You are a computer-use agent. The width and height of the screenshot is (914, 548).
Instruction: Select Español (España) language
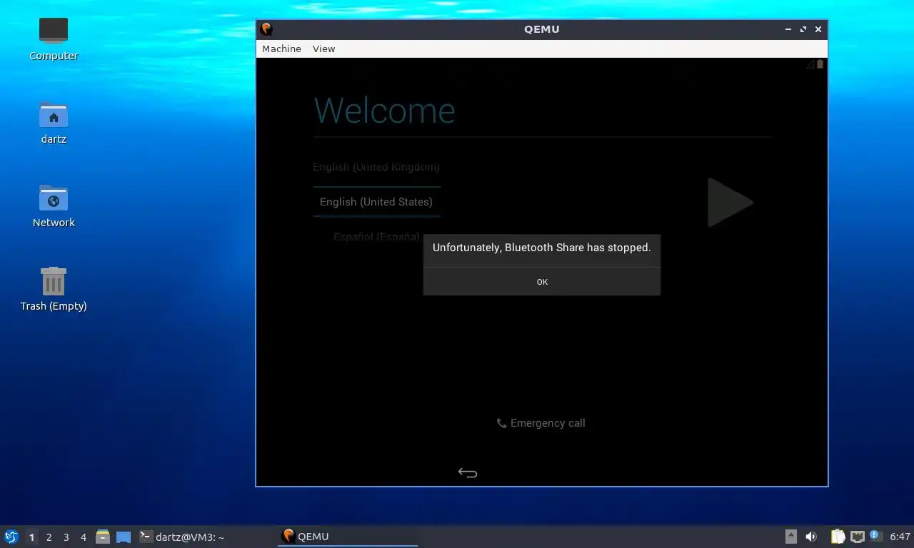(x=376, y=236)
